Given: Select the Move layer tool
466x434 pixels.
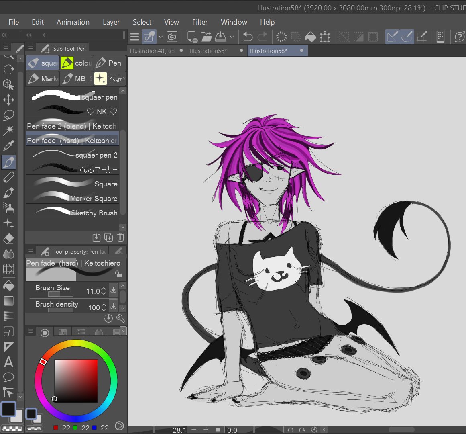Looking at the screenshot, I should (x=8, y=100).
